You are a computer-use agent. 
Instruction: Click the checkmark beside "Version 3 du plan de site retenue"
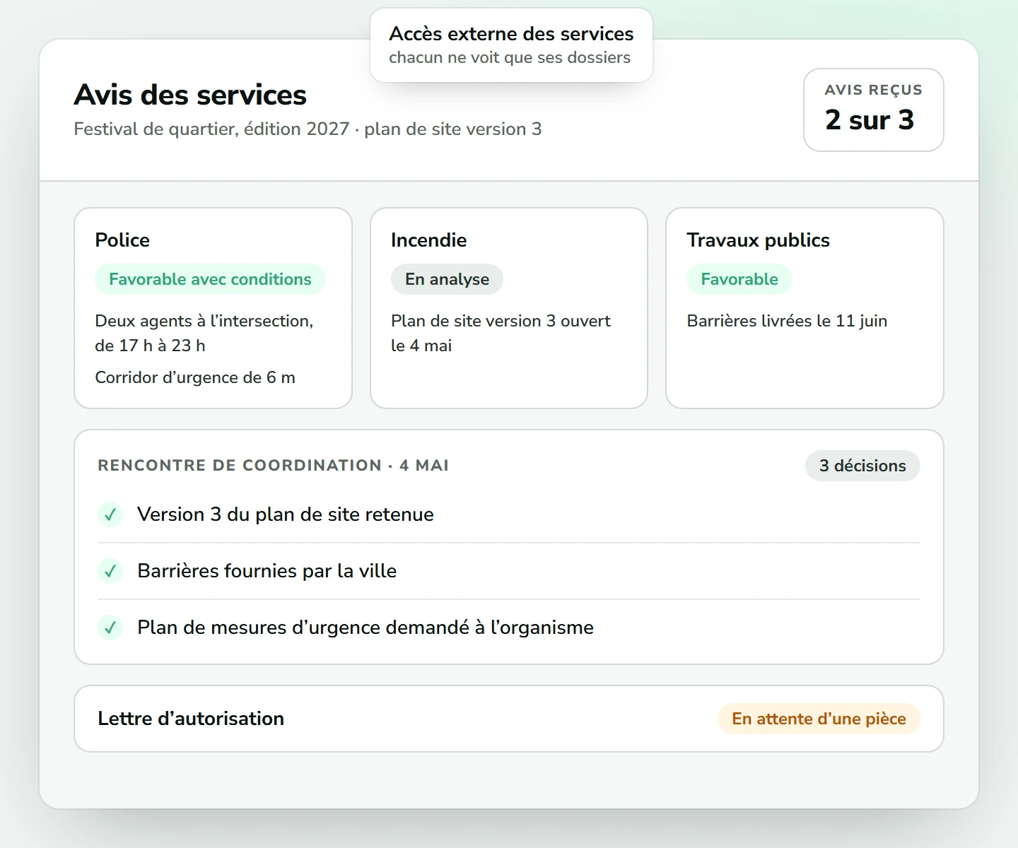tap(110, 514)
